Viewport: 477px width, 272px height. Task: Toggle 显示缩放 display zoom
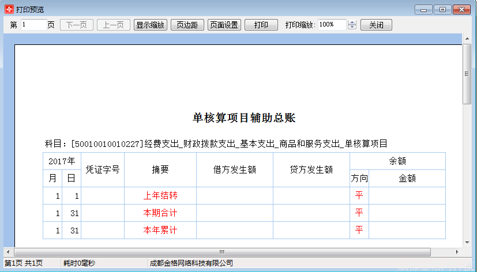(150, 25)
